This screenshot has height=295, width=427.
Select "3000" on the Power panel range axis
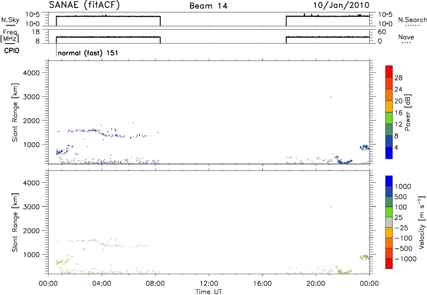point(31,97)
